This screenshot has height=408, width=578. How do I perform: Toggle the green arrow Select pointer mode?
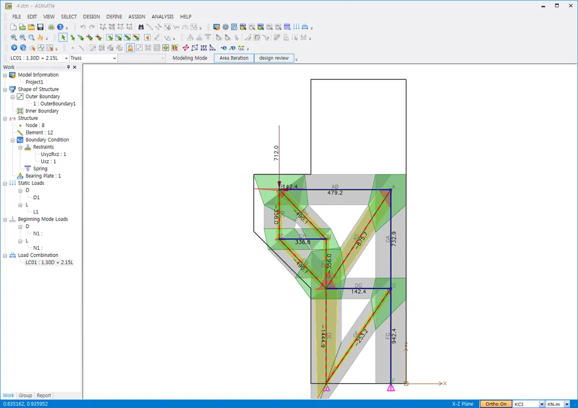[x=63, y=38]
